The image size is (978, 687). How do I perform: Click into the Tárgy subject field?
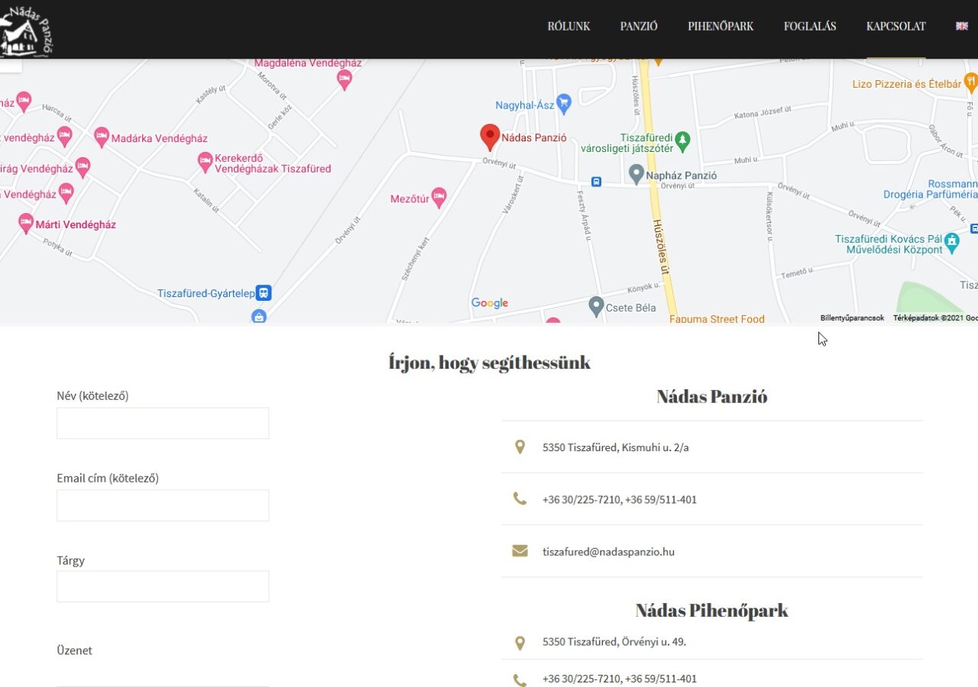tap(163, 586)
